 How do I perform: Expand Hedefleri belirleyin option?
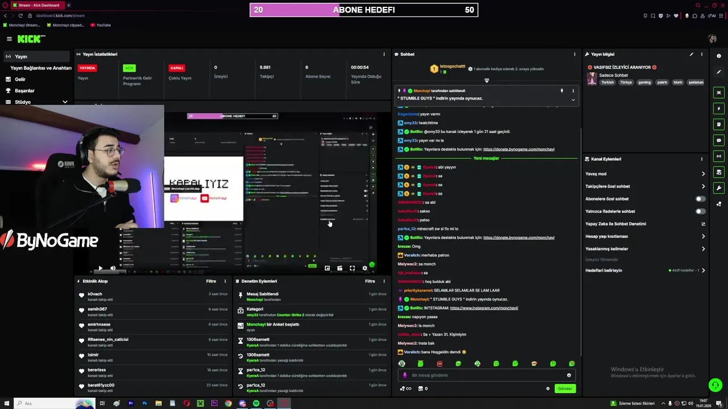tap(703, 270)
